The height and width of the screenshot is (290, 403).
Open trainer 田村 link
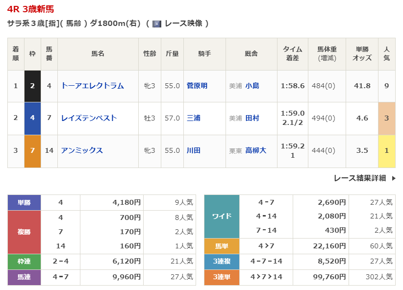pos(252,118)
